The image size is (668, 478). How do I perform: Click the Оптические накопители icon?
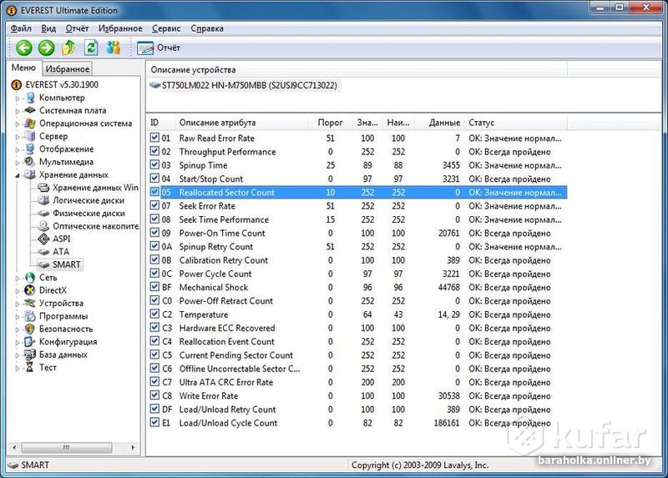[x=43, y=226]
